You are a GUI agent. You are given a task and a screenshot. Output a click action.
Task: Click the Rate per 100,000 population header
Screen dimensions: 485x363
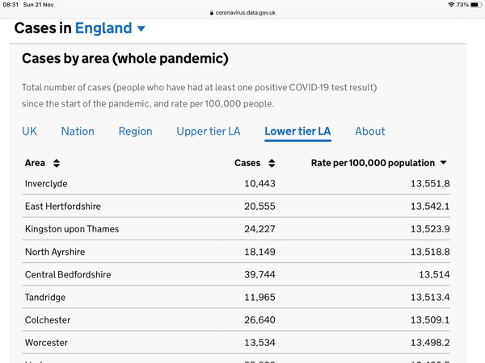[x=373, y=163]
